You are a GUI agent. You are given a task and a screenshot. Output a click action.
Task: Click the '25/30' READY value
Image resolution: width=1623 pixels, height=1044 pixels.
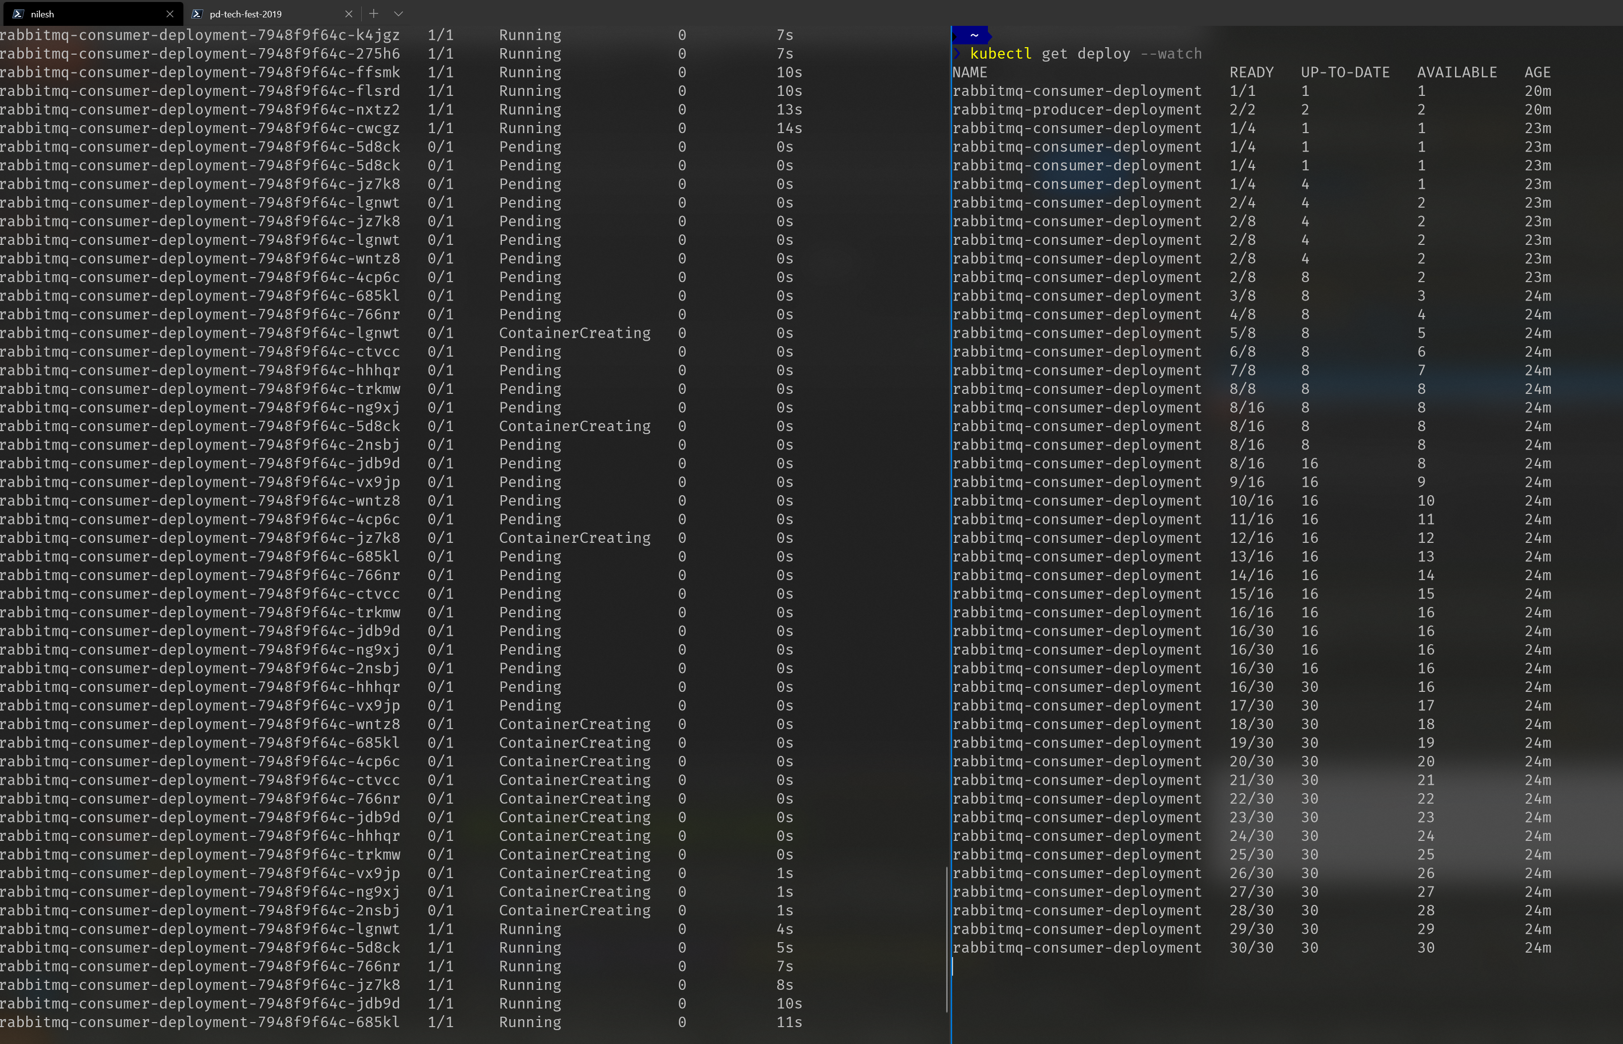[1251, 854]
